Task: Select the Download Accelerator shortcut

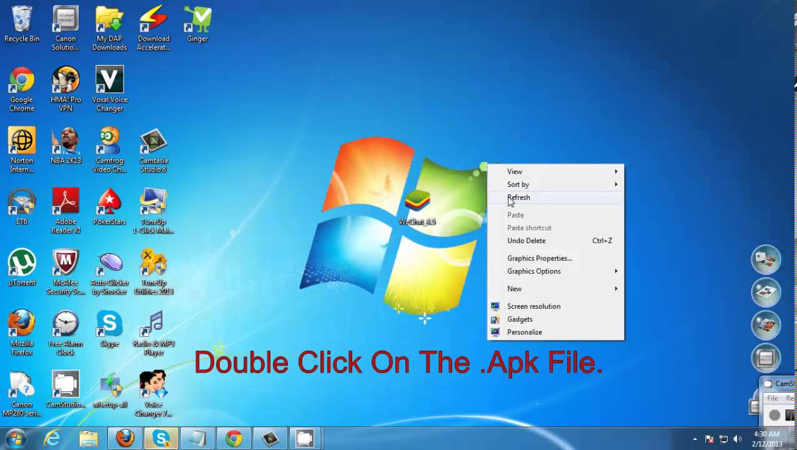Action: coord(154,29)
